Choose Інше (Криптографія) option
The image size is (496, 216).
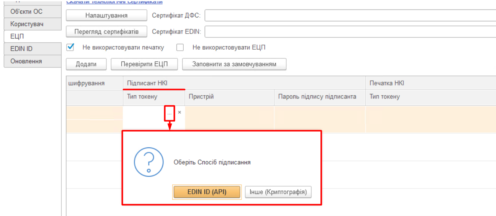point(278,192)
